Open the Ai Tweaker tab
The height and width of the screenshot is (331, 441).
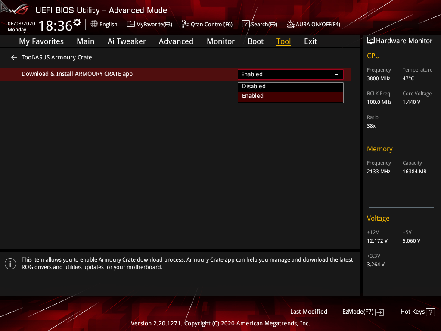(x=127, y=41)
